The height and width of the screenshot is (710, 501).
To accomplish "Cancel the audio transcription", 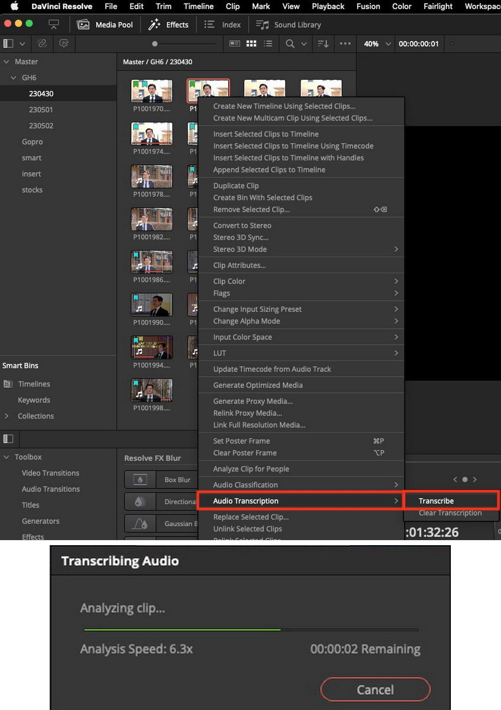I will [x=375, y=689].
